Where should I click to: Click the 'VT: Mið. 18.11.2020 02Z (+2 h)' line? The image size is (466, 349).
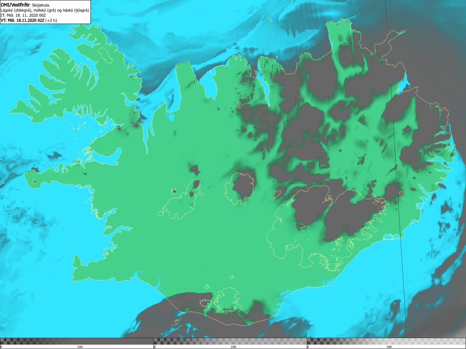click(x=29, y=20)
